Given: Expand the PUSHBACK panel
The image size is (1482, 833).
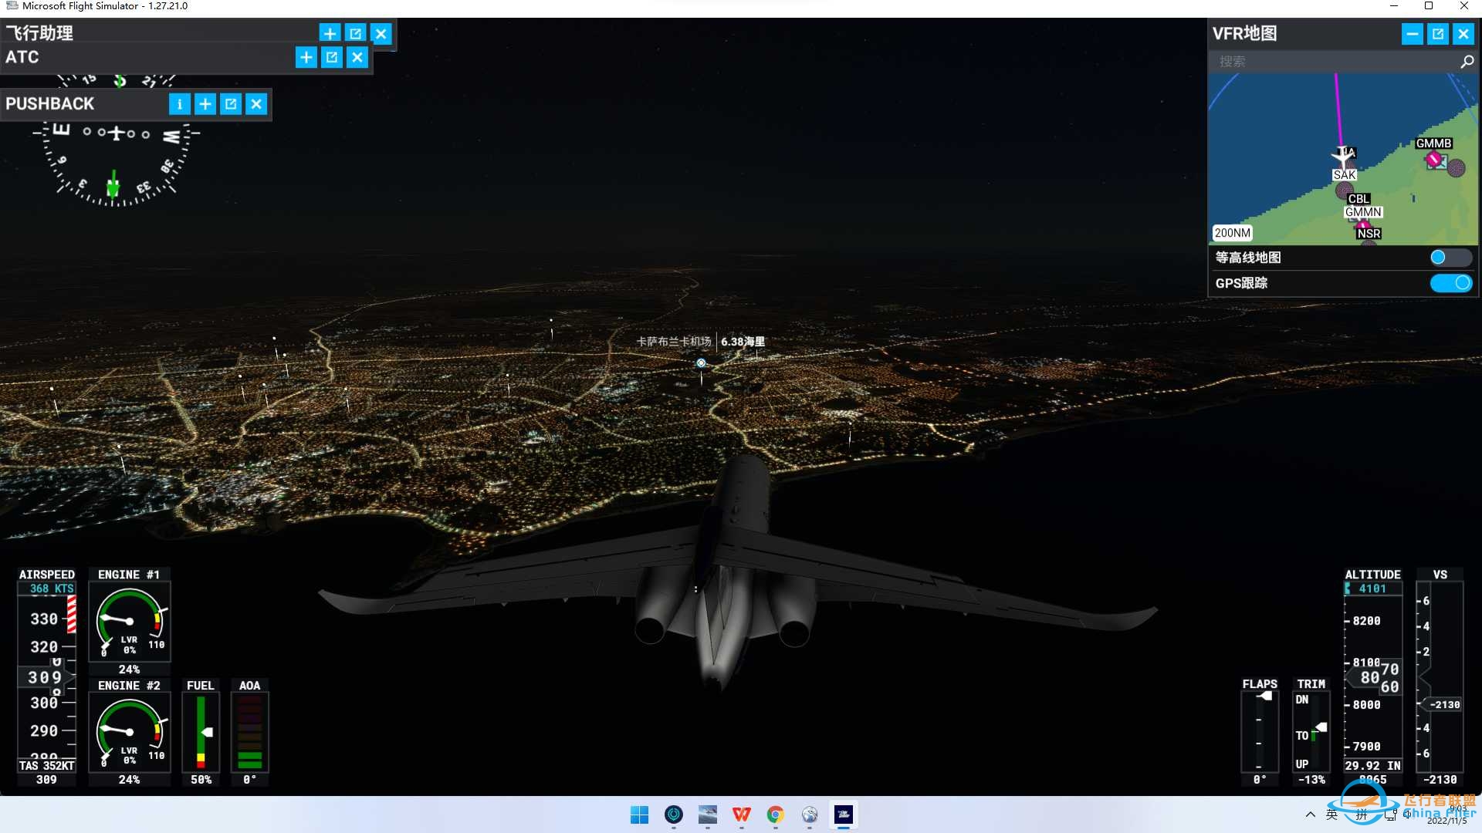Looking at the screenshot, I should coord(205,104).
